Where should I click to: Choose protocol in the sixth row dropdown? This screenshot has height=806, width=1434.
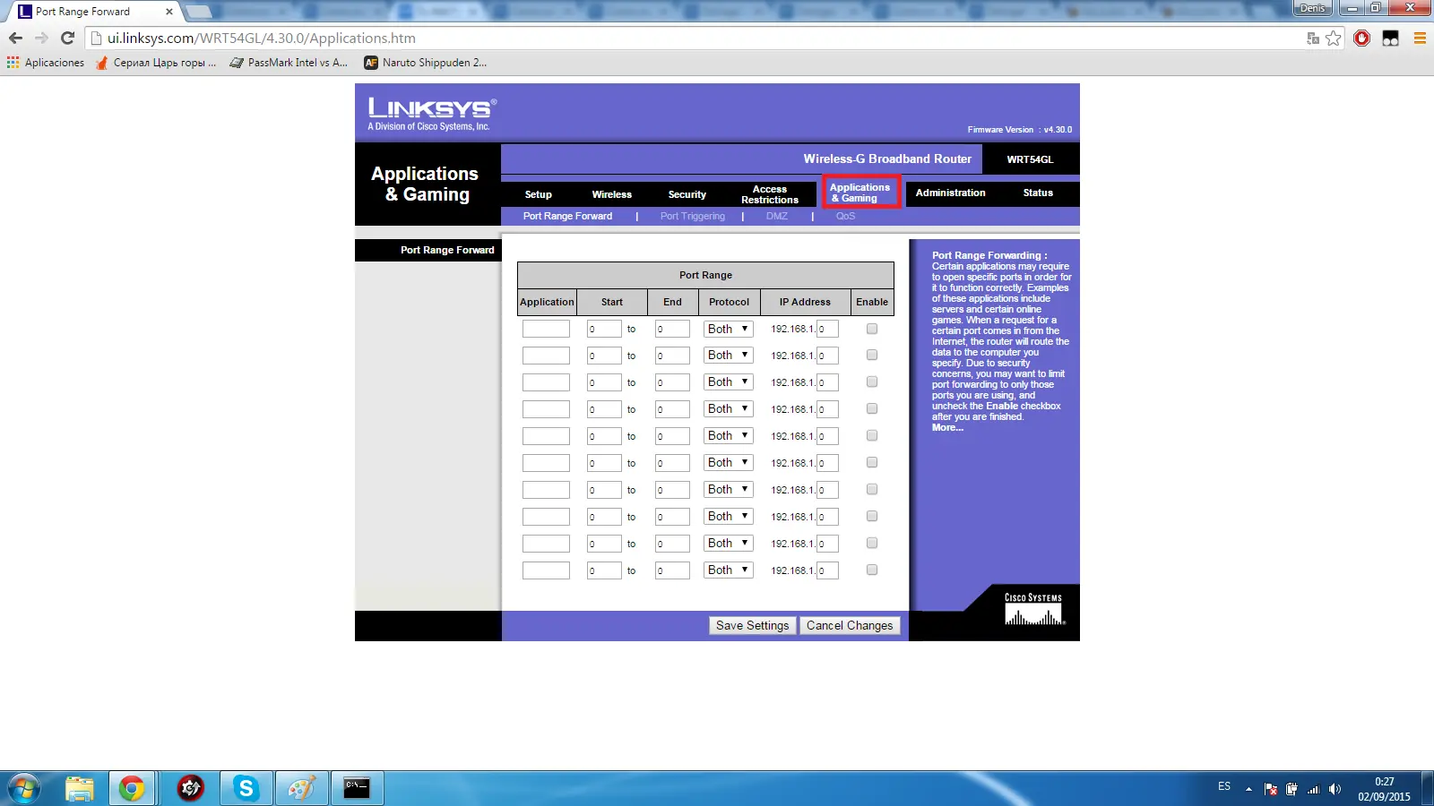coord(729,463)
